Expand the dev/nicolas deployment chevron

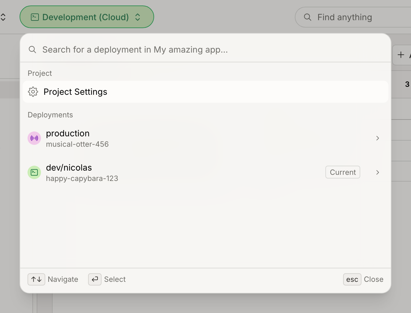click(x=378, y=172)
